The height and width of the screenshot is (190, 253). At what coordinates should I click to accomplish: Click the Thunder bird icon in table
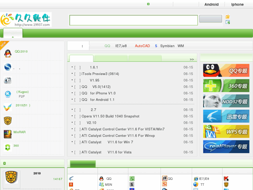pos(71,178)
